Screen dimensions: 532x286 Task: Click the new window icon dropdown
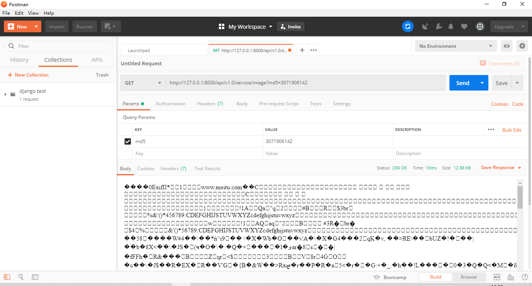pyautogui.click(x=111, y=26)
